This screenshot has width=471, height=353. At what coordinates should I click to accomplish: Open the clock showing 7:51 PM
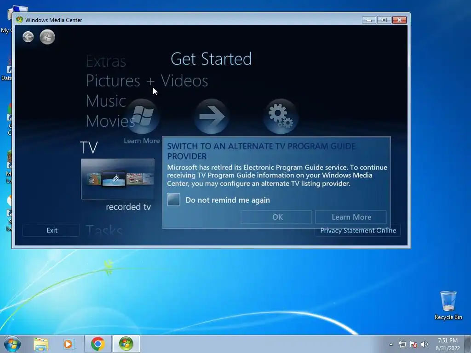(448, 344)
